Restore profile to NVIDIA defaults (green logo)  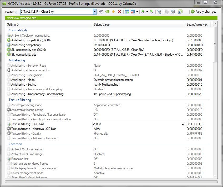tap(107, 12)
